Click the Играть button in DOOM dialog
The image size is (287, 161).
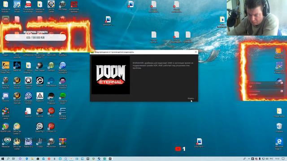click(191, 98)
